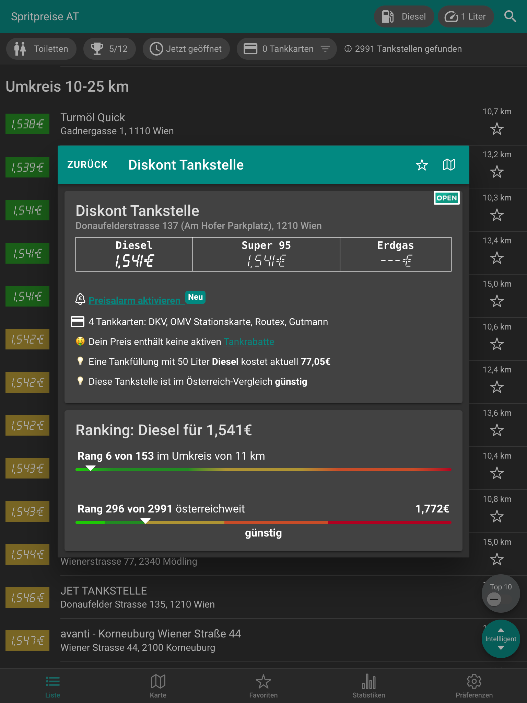Click the OPEN status badge
Image resolution: width=527 pixels, height=703 pixels.
click(x=446, y=198)
